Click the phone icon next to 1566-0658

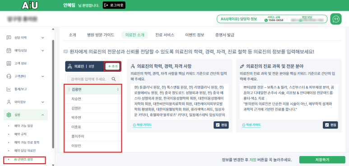point(266,20)
